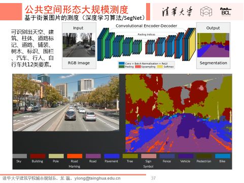Click the BCL logo
The width and height of the screenshot is (244, 183).
click(226, 12)
